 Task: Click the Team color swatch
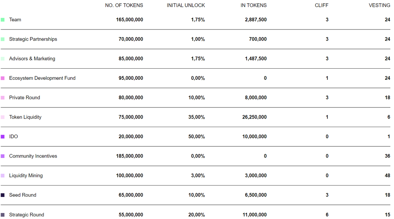(x=3, y=20)
